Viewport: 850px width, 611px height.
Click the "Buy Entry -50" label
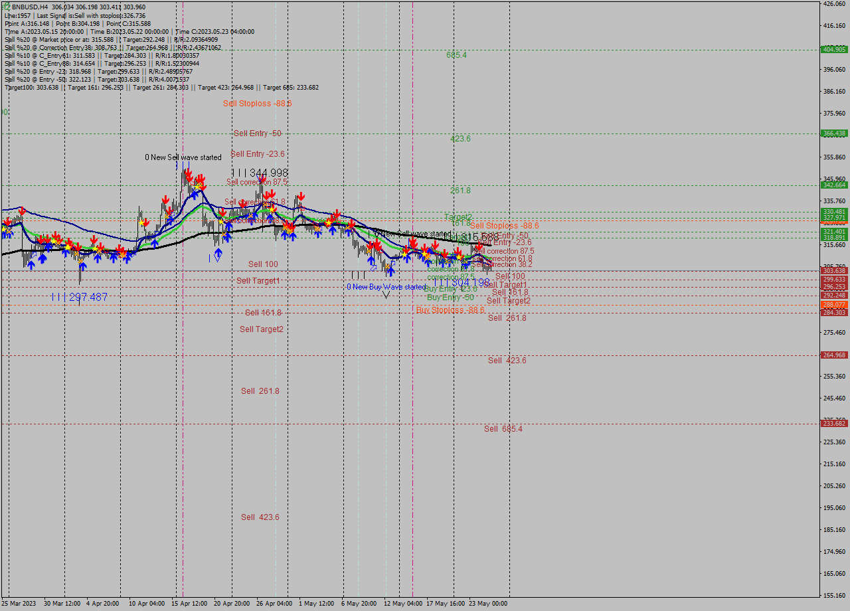pyautogui.click(x=451, y=297)
